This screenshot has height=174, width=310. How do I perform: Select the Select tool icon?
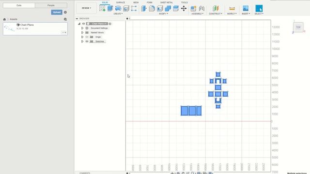pyautogui.click(x=259, y=8)
